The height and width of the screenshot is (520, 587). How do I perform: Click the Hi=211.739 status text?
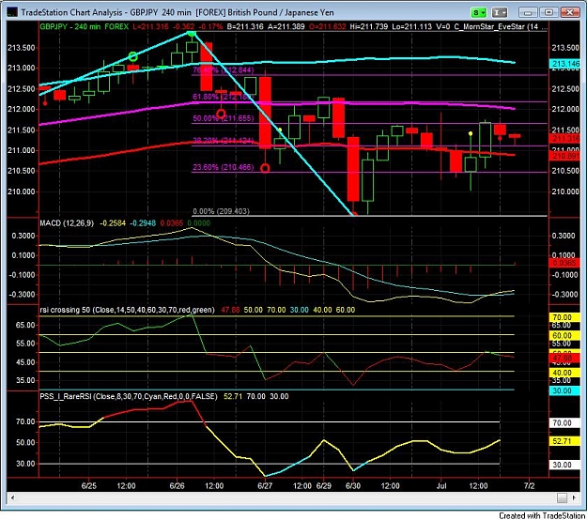tap(369, 27)
